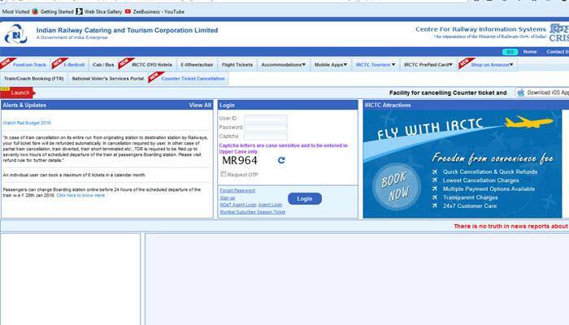The image size is (569, 325).
Task: Focus the Captcha input field
Action: point(266,136)
